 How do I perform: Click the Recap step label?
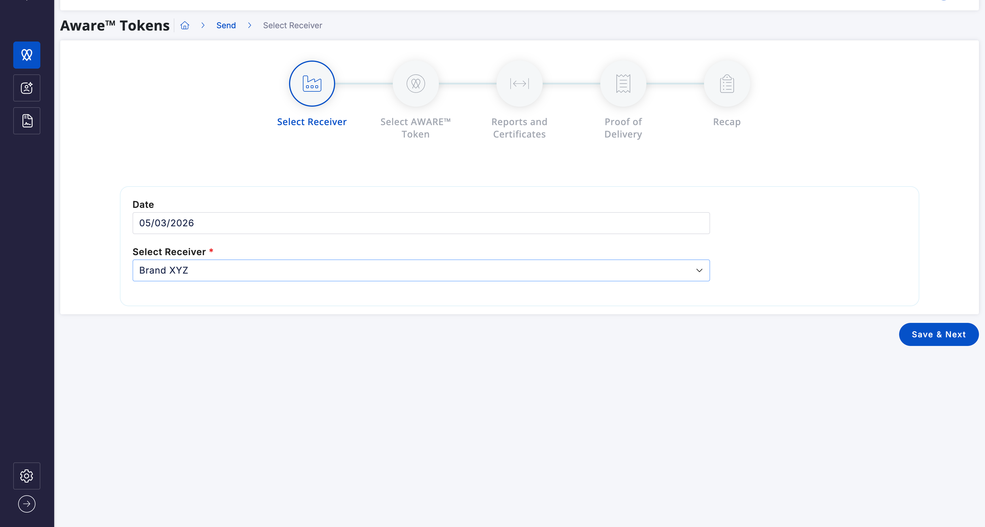coord(727,122)
